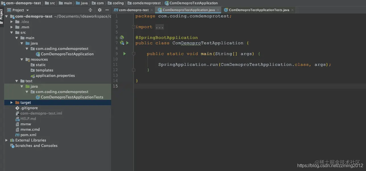Click line number 15 in gutter
The height and width of the screenshot is (171, 366).
click(115, 86)
